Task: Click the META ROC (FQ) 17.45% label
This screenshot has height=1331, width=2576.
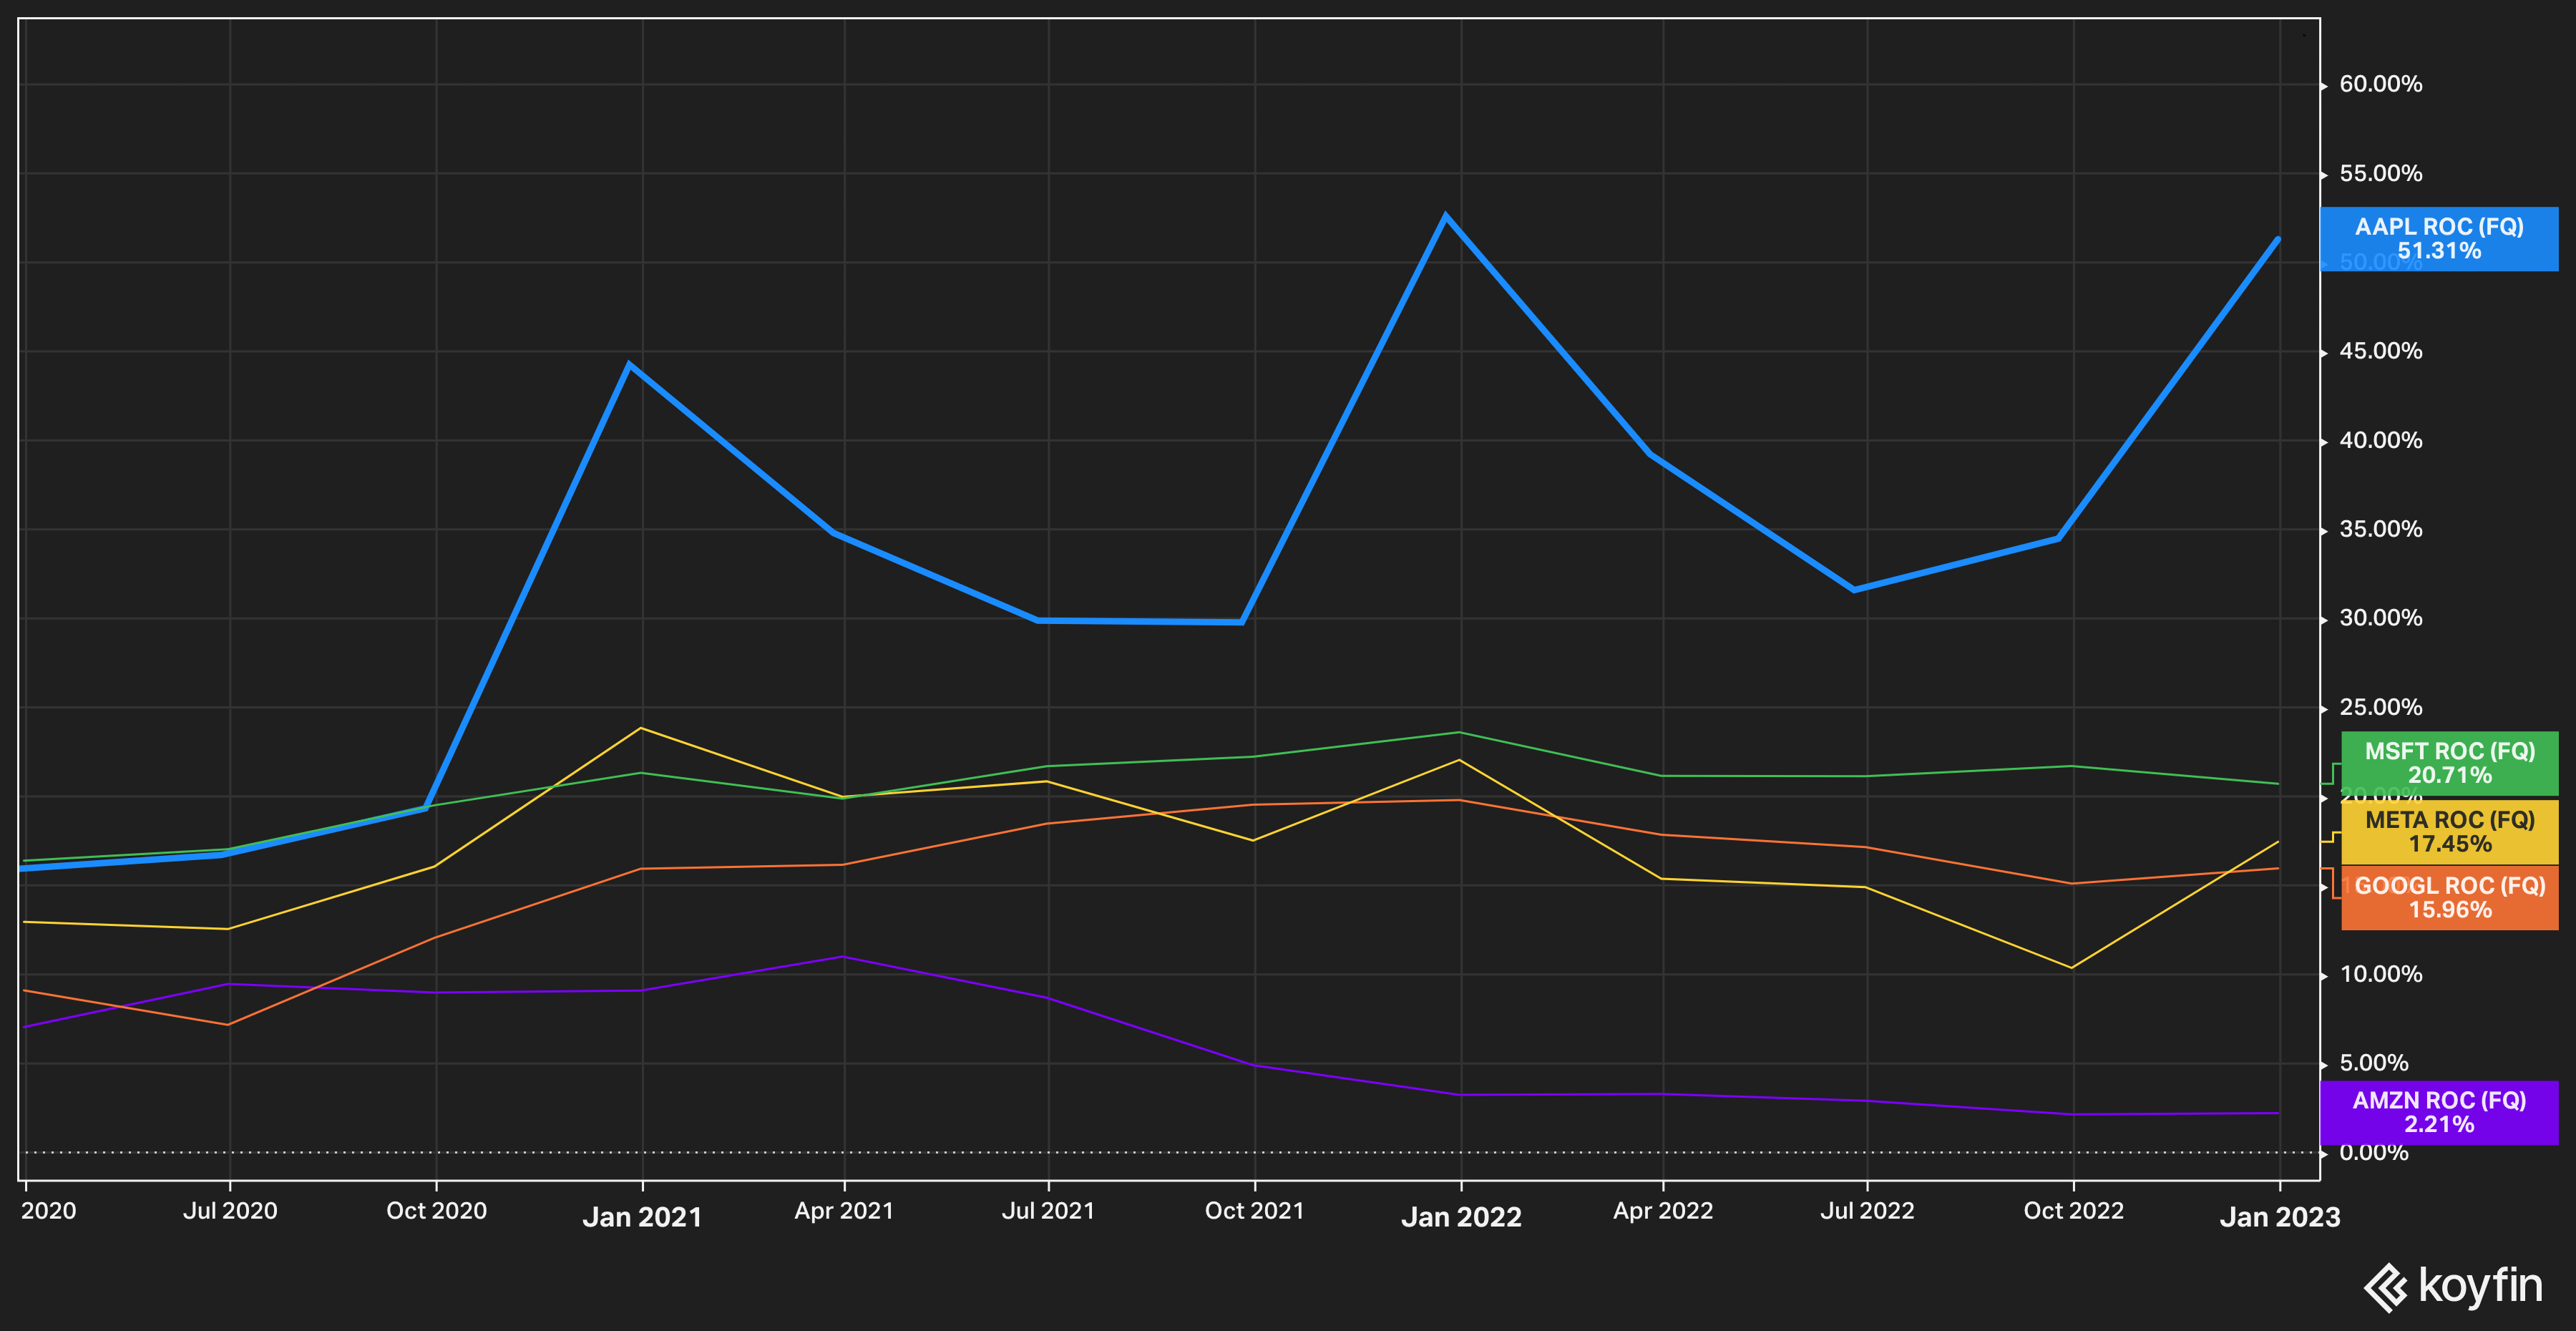Action: (2449, 832)
